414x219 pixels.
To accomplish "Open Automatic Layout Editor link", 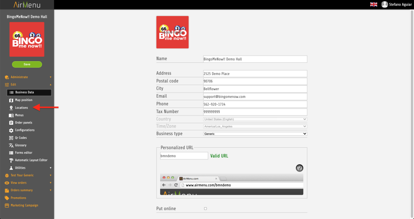I will point(31,160).
